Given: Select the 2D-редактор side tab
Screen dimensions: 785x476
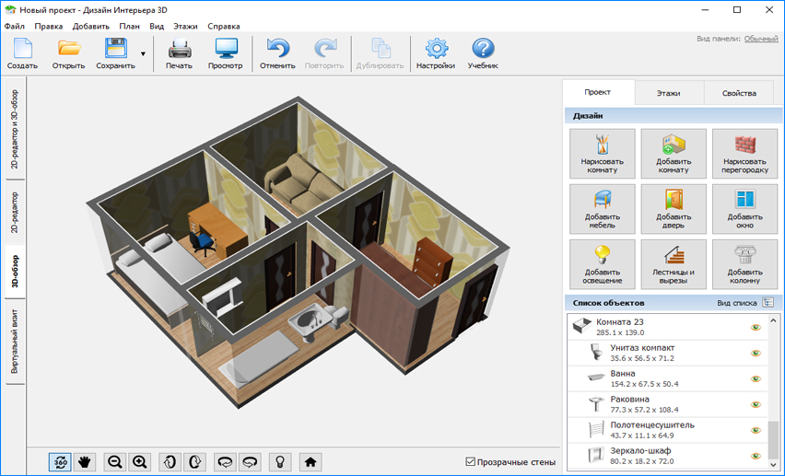Looking at the screenshot, I should (15, 213).
